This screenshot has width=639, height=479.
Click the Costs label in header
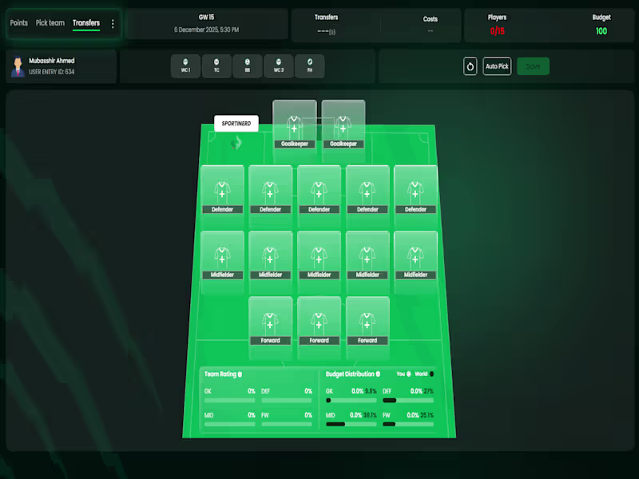click(430, 18)
